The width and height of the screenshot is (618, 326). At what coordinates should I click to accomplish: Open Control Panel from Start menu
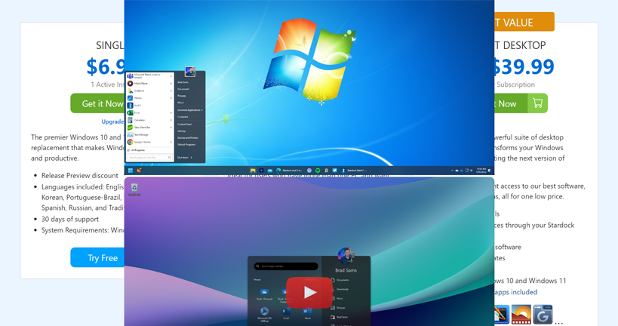pyautogui.click(x=184, y=125)
